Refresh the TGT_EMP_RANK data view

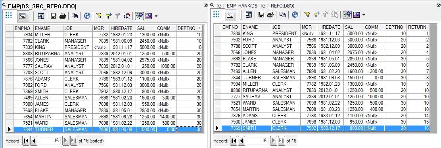[295, 15]
